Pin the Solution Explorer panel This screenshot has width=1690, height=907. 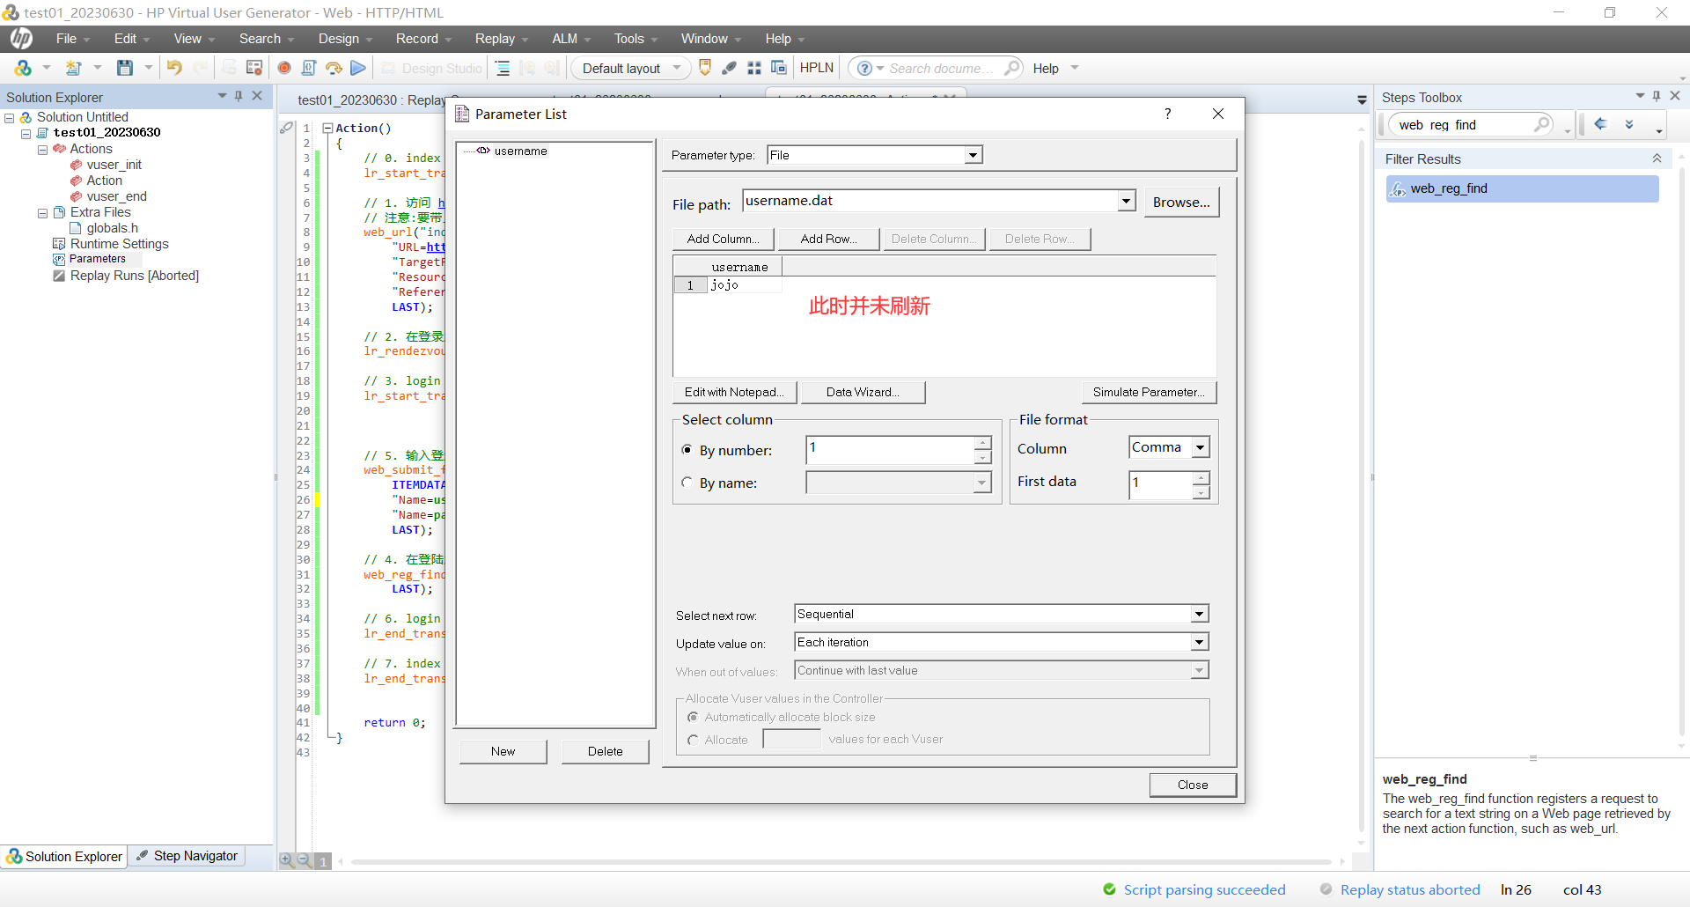239,96
